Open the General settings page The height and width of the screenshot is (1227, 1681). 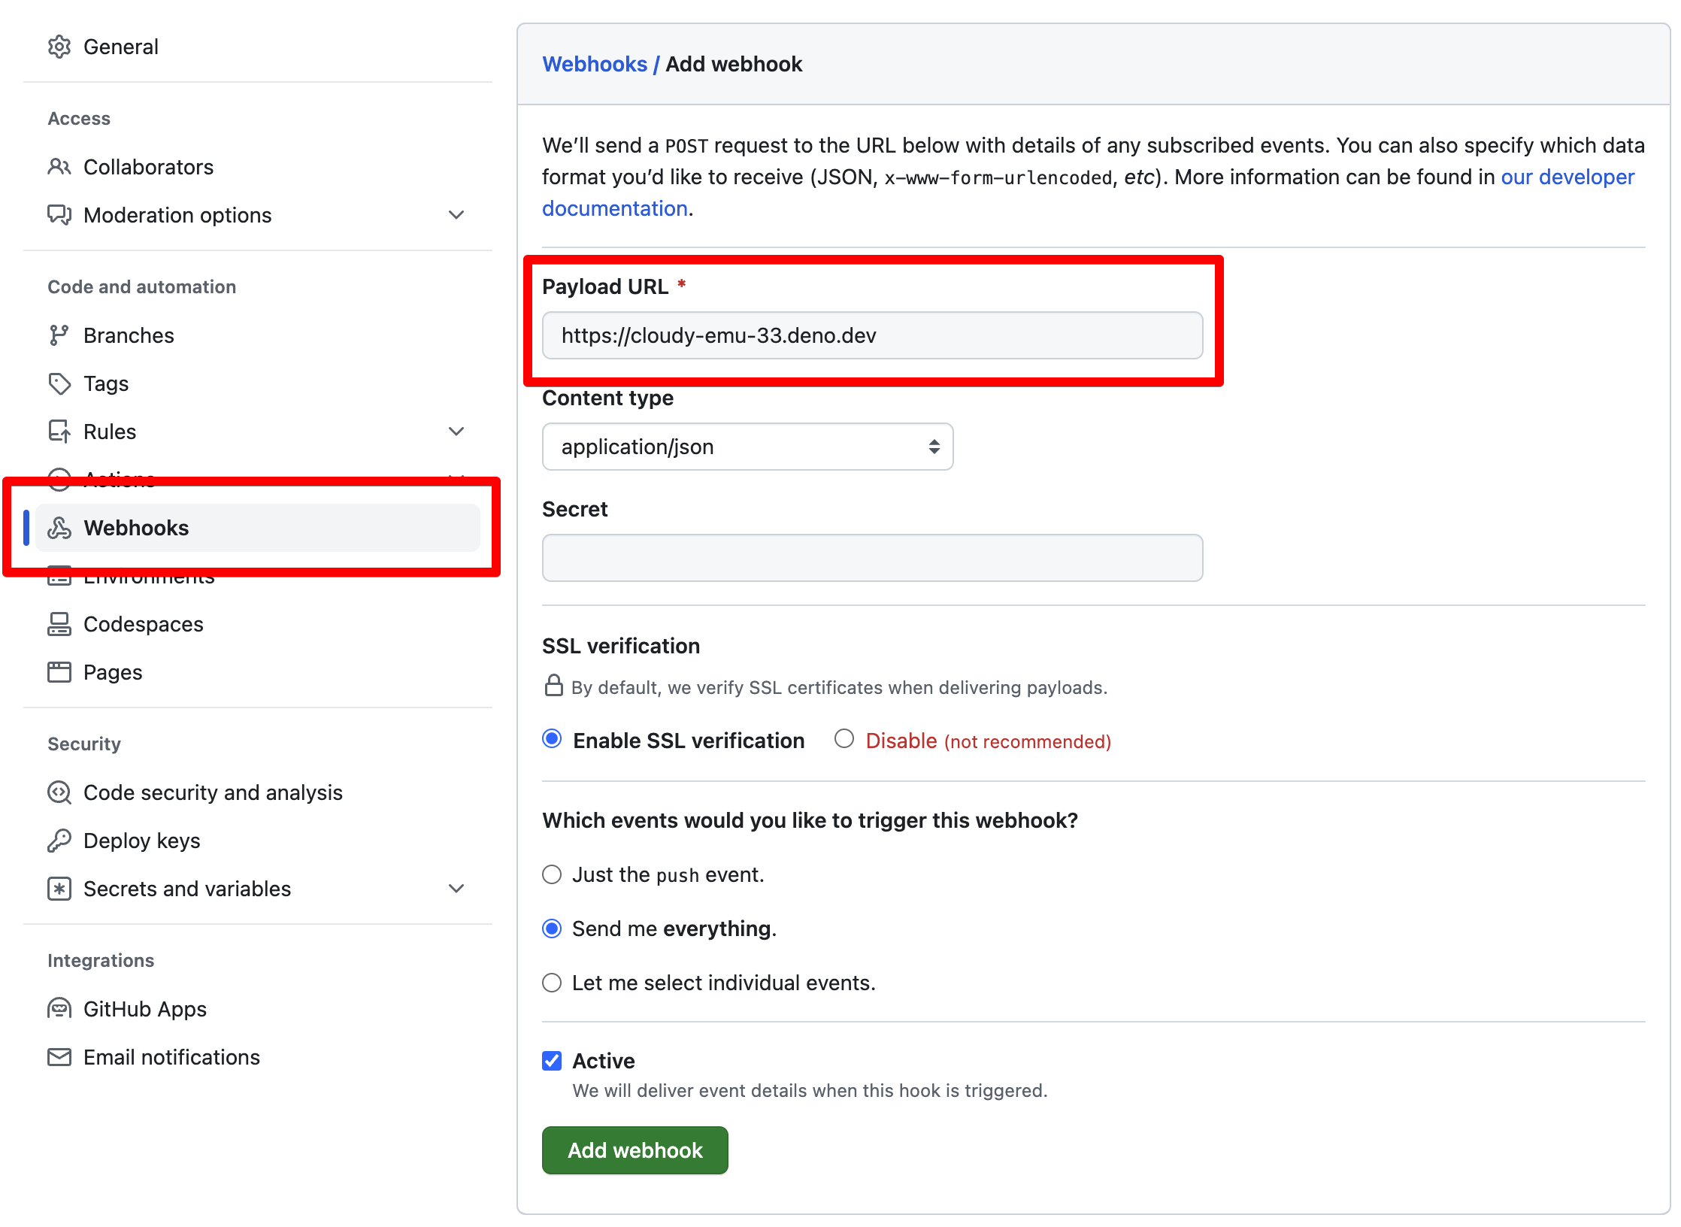(121, 46)
